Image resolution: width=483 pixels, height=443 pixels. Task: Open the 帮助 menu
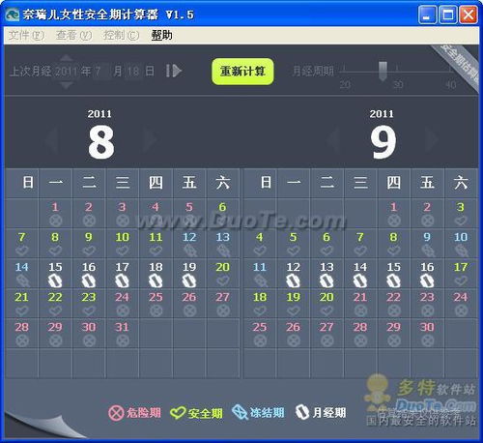[x=161, y=35]
